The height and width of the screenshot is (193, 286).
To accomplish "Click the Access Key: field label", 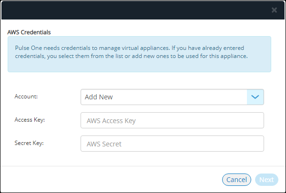I will click(30, 120).
